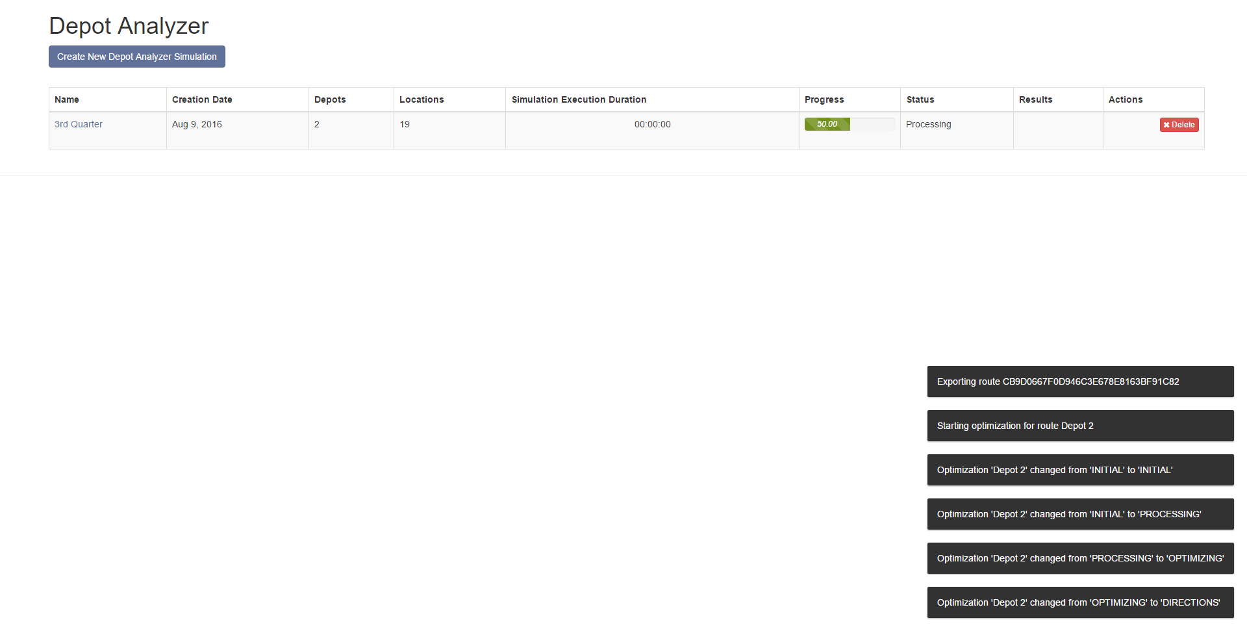Image resolution: width=1247 pixels, height=631 pixels.
Task: Dismiss the Starting optimization for route Depot 2 toast
Action: click(1079, 426)
